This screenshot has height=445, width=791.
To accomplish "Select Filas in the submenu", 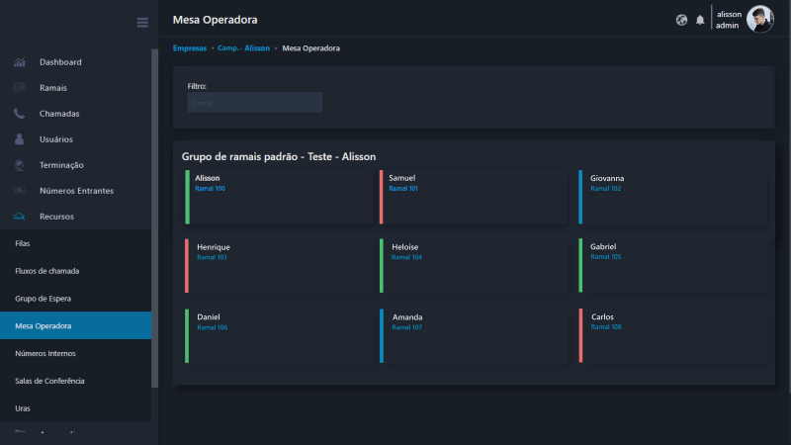I will [24, 242].
